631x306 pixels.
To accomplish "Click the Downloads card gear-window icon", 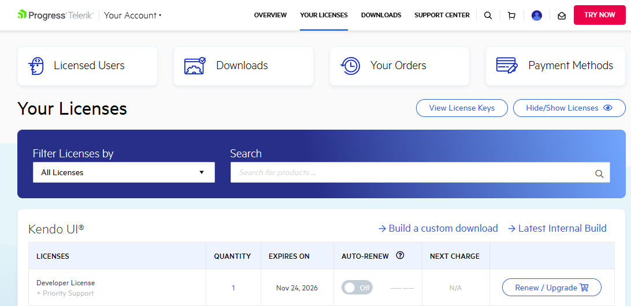I will point(195,66).
